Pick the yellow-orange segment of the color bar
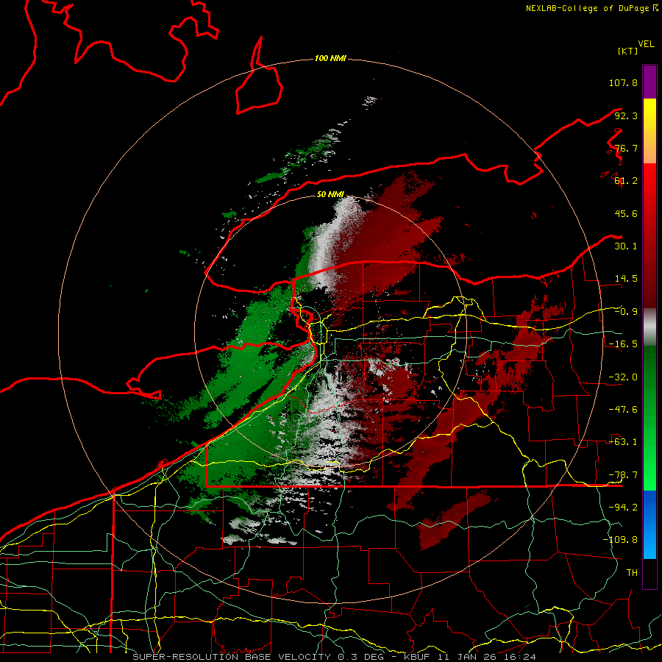662x662 pixels. [x=649, y=131]
